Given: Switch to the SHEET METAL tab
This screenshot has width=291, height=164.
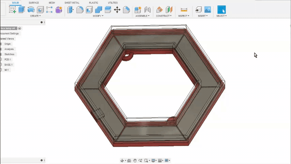Looking at the screenshot, I should coord(72,3).
